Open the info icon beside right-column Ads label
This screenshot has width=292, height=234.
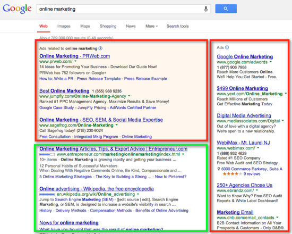click(x=227, y=47)
